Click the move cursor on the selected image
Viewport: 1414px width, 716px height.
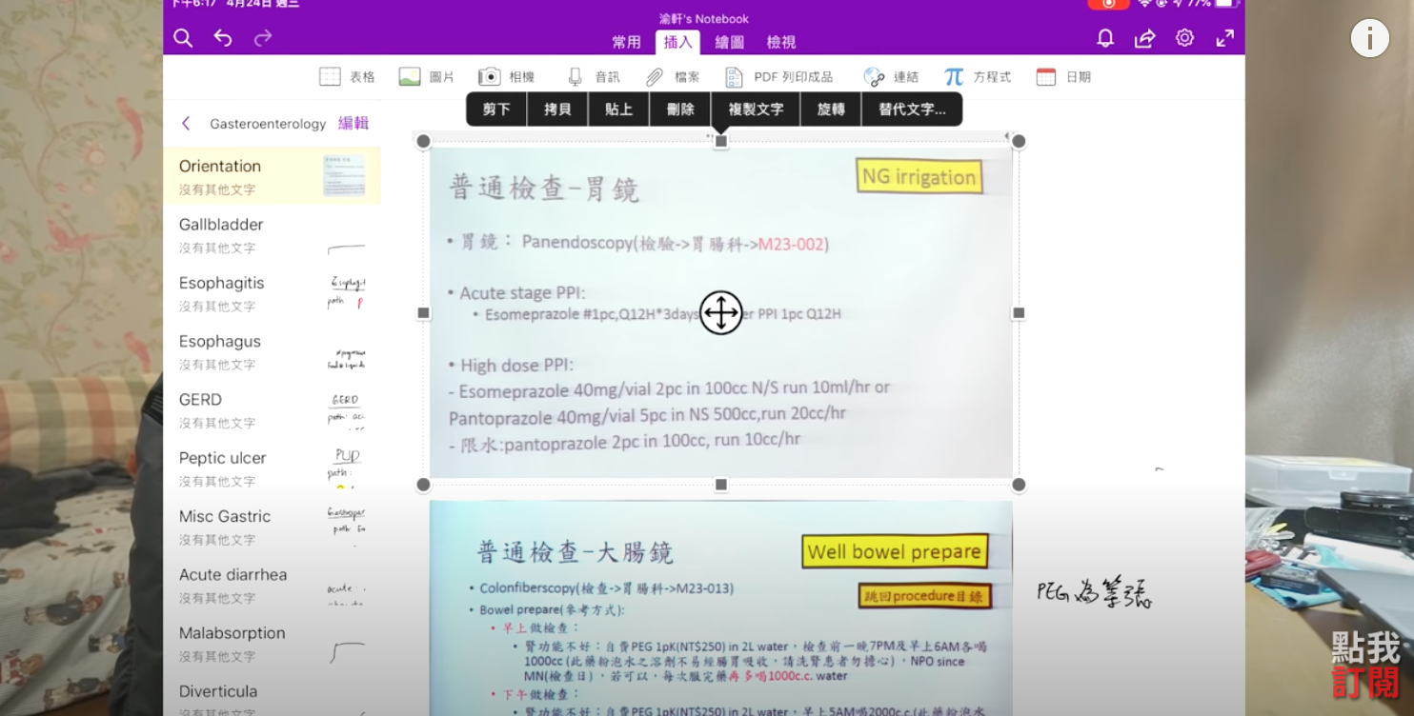point(721,312)
